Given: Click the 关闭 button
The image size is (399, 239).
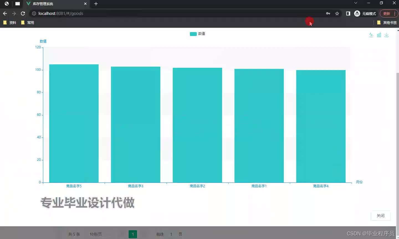Looking at the screenshot, I should click(380, 216).
